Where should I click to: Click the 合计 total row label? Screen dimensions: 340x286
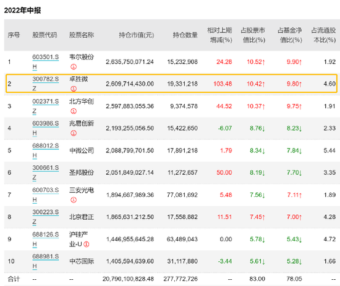coord(14,279)
